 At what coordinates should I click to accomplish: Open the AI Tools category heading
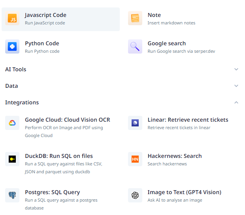point(16,69)
